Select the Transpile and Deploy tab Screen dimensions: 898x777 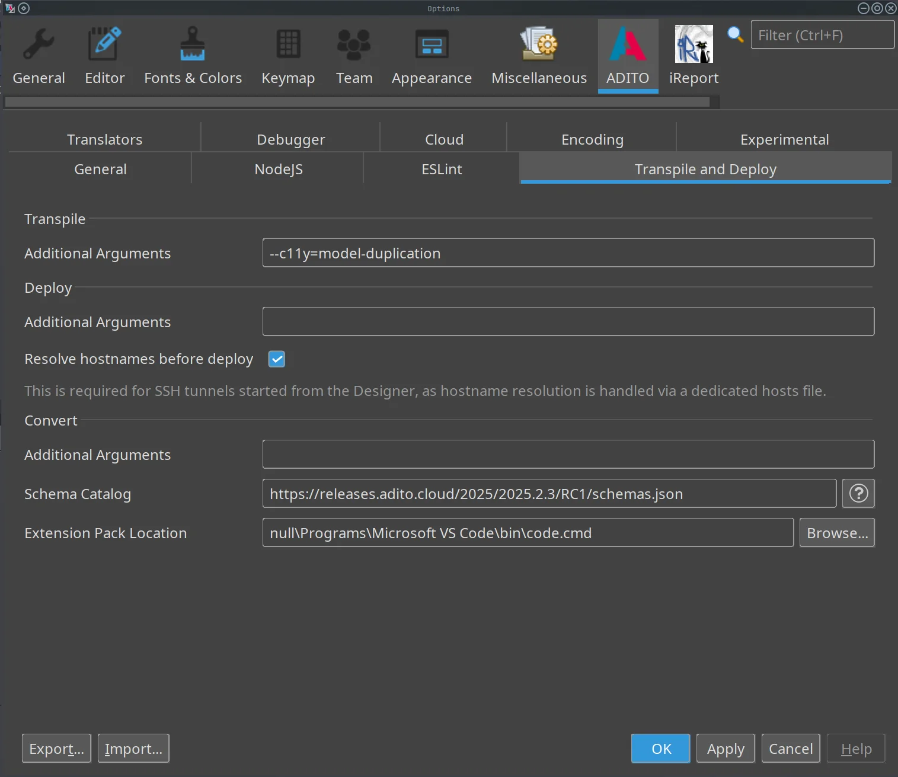pos(705,169)
